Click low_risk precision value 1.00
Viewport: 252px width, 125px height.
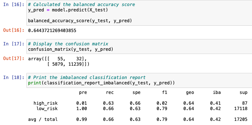[82, 109]
